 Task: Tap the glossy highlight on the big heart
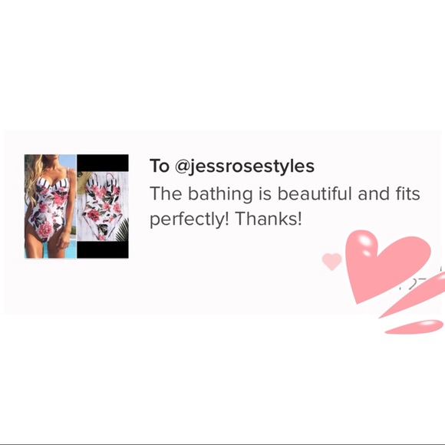364,241
